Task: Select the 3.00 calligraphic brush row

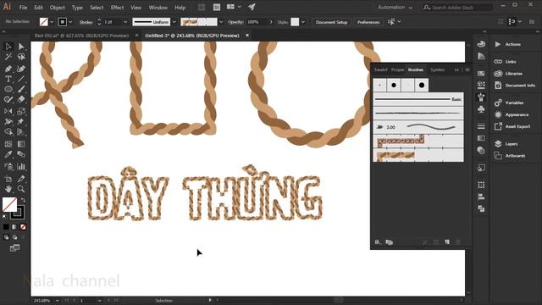Action: click(418, 127)
